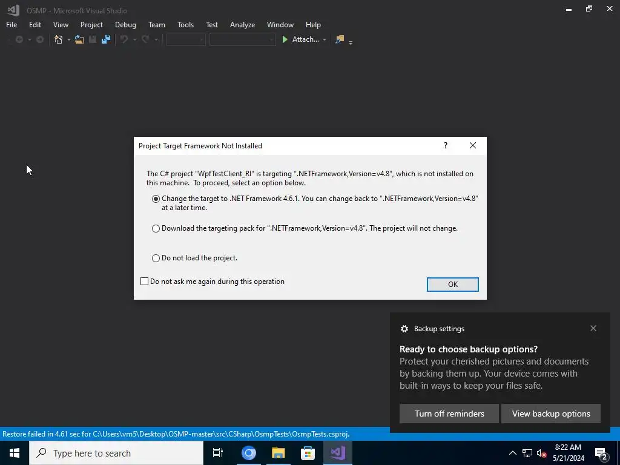Open the Windows Start menu
Screen dimensions: 620x465
(15, 453)
